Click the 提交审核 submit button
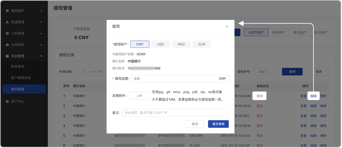The width and height of the screenshot is (342, 148). [x=218, y=124]
